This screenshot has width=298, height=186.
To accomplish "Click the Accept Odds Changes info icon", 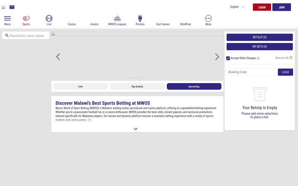I will pos(258,58).
